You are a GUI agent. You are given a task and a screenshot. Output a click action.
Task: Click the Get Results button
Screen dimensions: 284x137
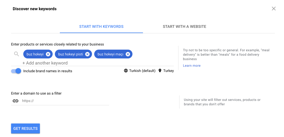pos(25,128)
